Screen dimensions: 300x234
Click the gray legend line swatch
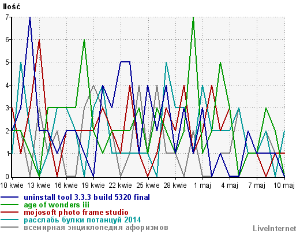[10, 227]
